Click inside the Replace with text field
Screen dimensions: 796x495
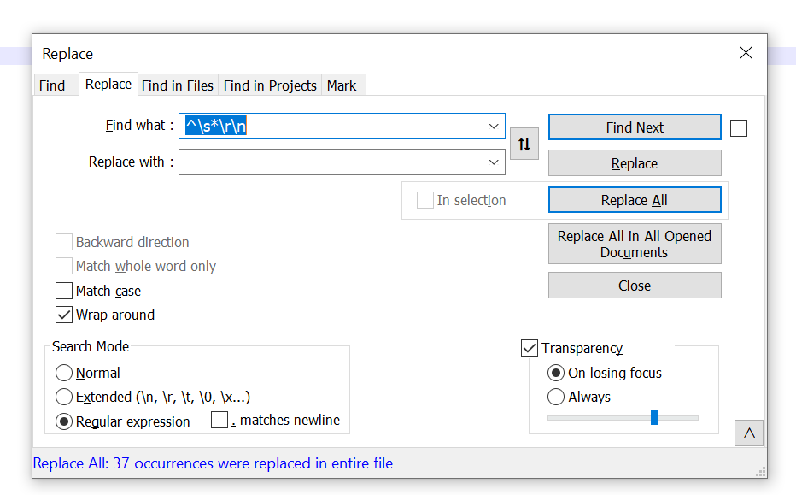click(331, 162)
